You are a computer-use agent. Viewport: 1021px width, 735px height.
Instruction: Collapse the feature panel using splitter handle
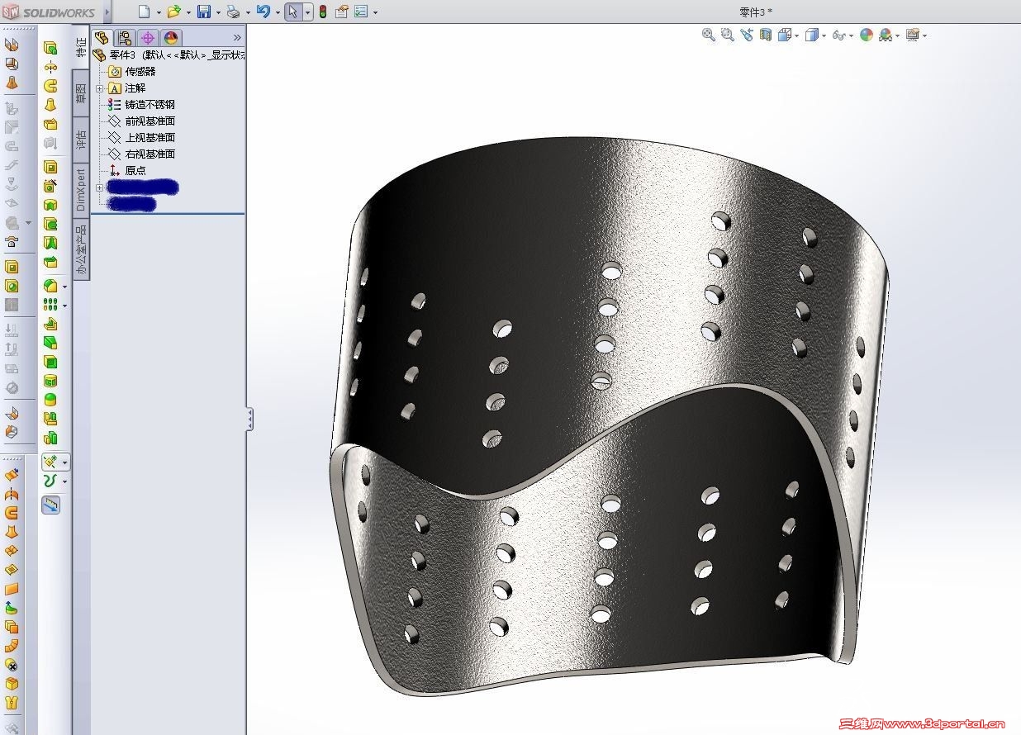point(249,419)
